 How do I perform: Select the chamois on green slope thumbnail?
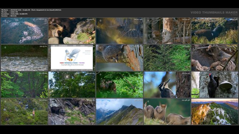[x=24, y=112]
